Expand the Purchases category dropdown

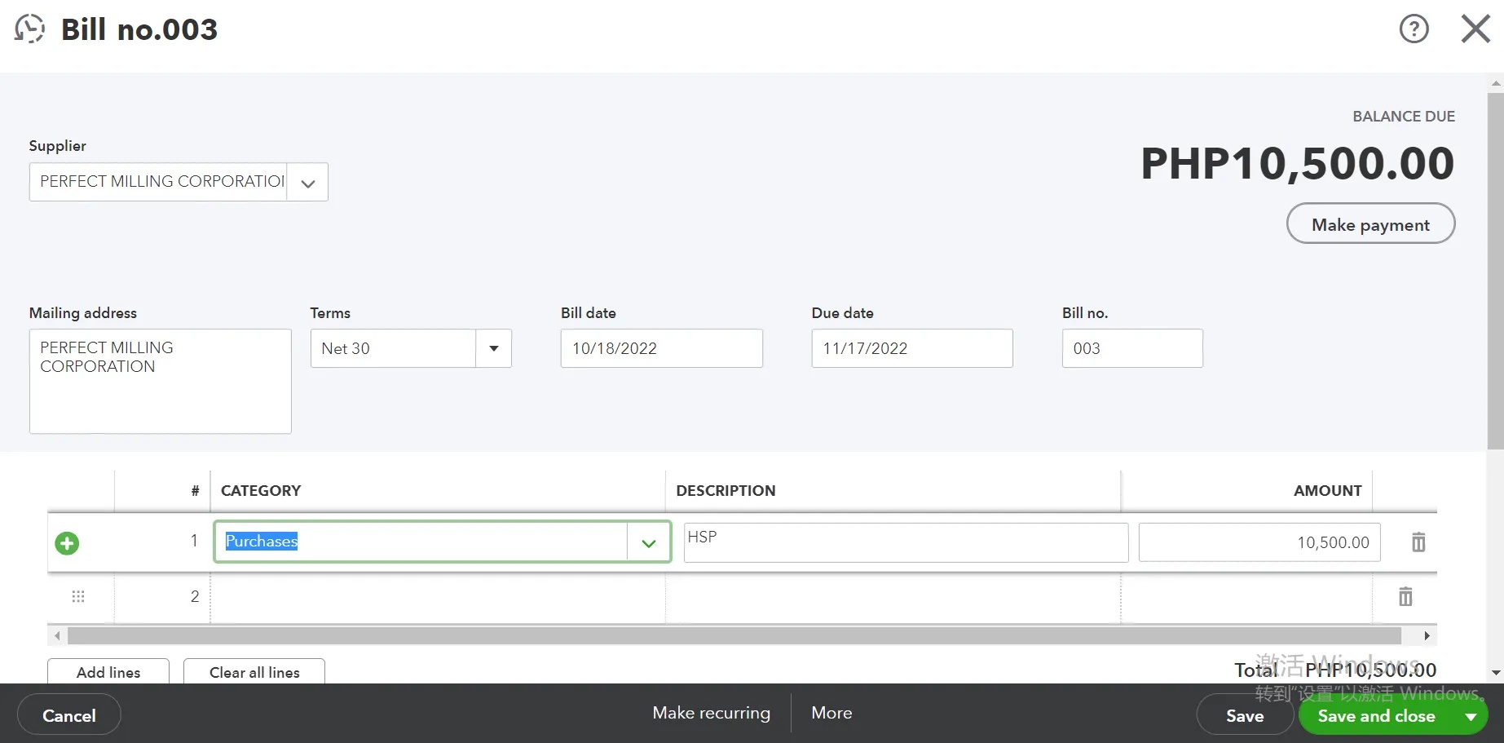(x=649, y=542)
